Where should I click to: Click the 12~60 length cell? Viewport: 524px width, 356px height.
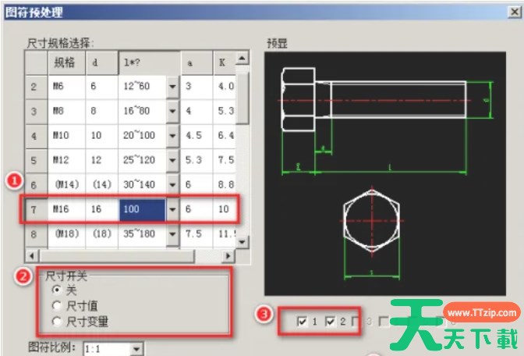(142, 87)
